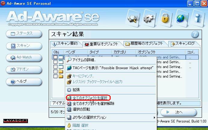Choose 全てのオブジェクトを選択 from context menu

pyautogui.click(x=90, y=98)
